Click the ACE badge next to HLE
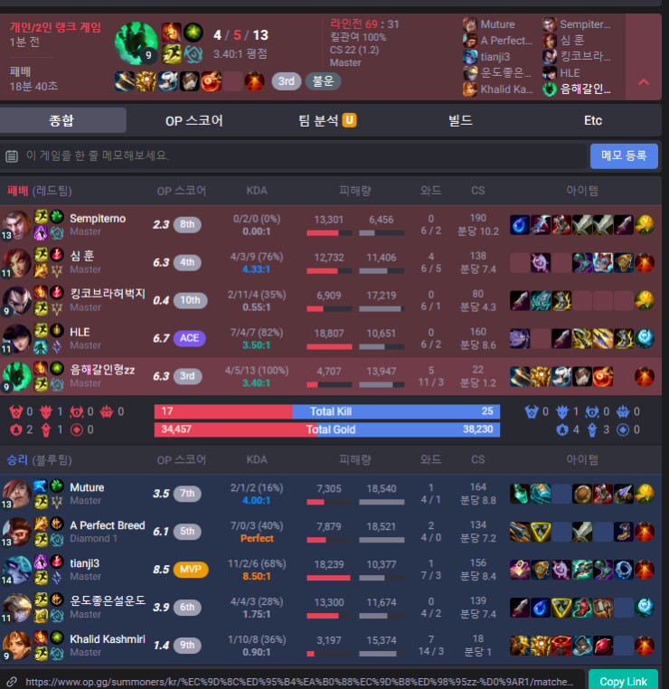The image size is (669, 689). point(189,338)
